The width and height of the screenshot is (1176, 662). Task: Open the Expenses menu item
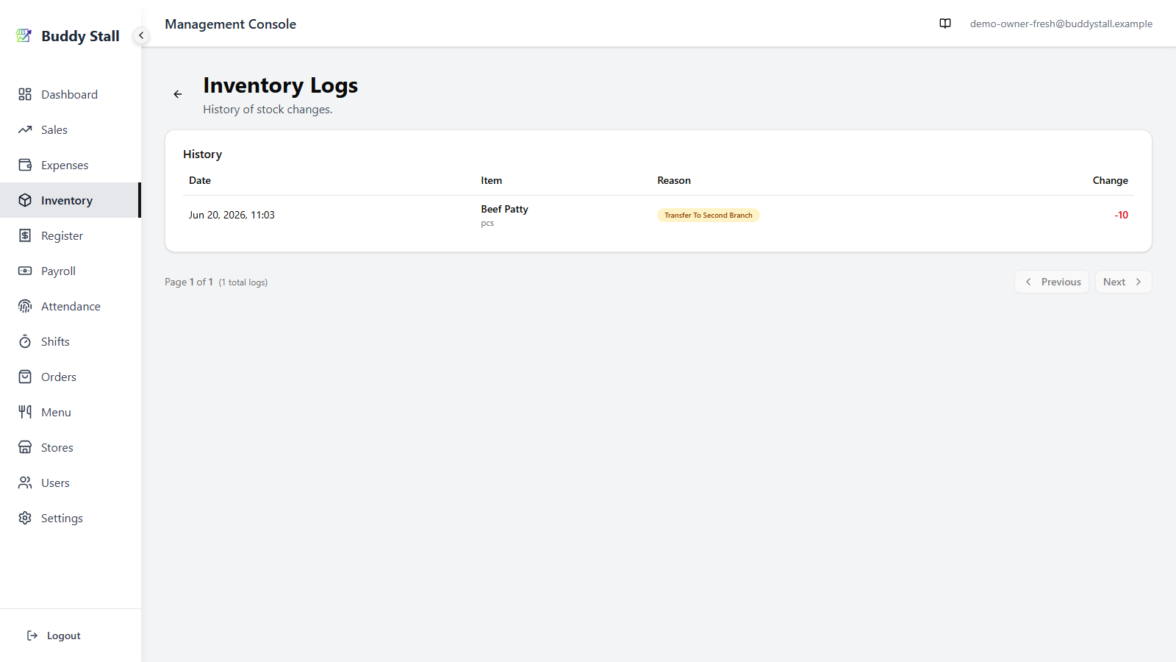pos(71,165)
